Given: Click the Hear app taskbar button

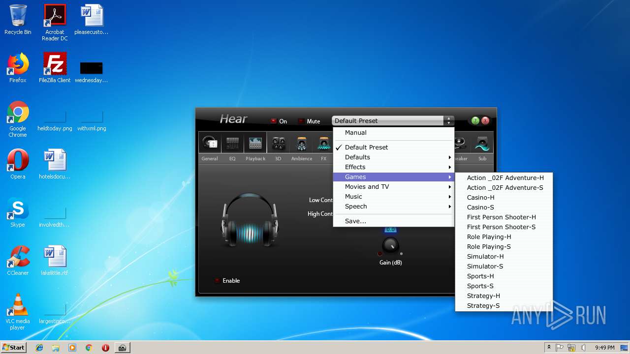Looking at the screenshot, I should coord(122,348).
